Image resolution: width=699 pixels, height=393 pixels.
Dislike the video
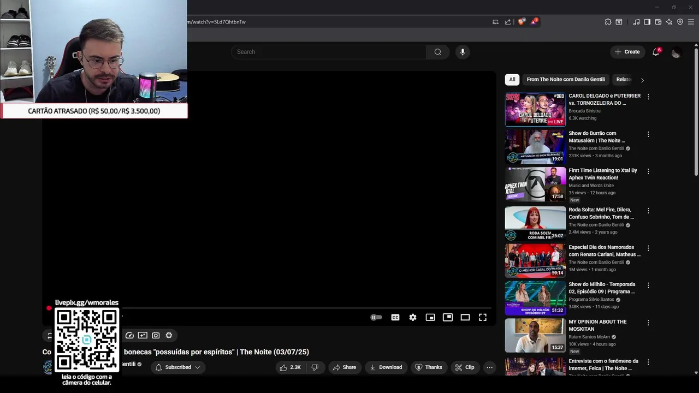point(315,367)
